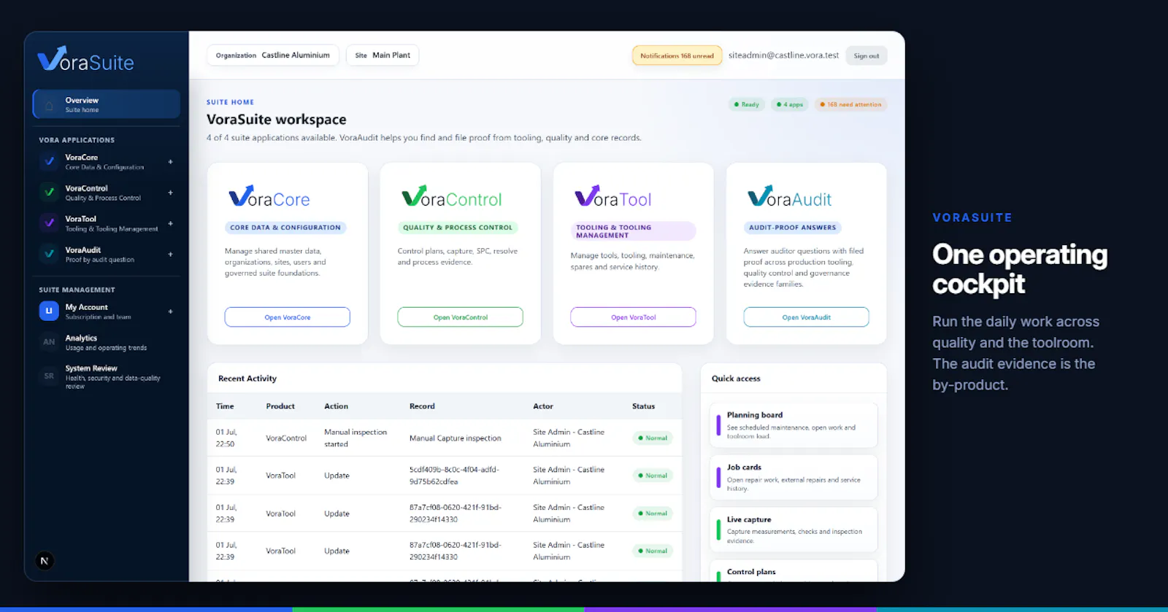This screenshot has height=612, width=1168.
Task: Click the Core Data & Configuration tag
Action: pos(285,228)
